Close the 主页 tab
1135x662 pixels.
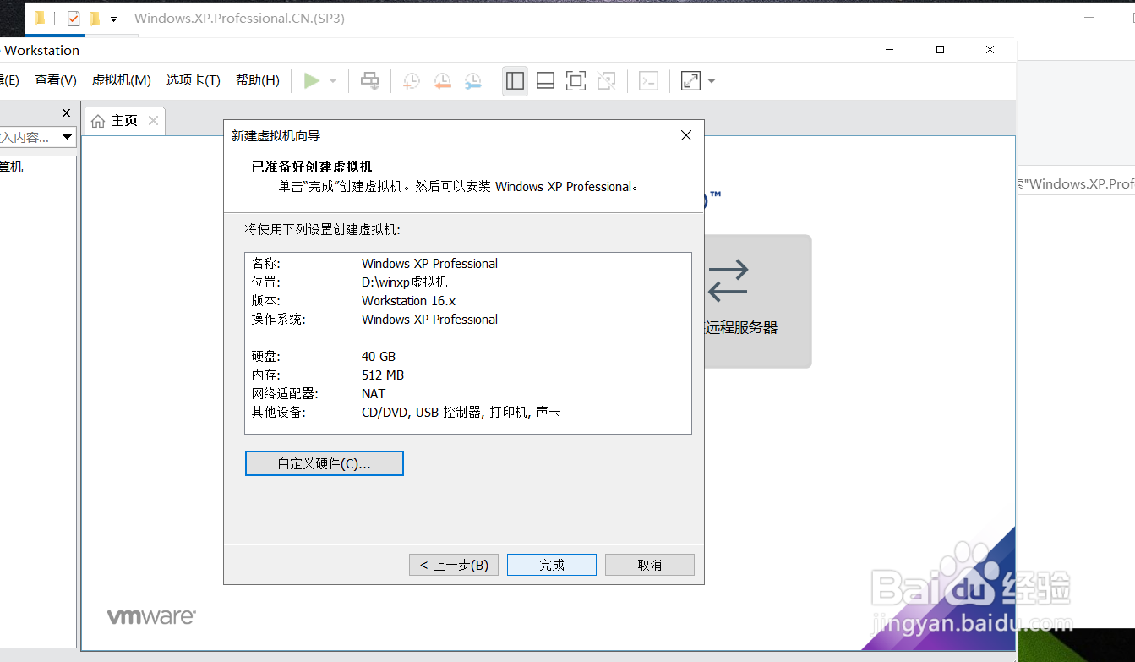click(153, 121)
